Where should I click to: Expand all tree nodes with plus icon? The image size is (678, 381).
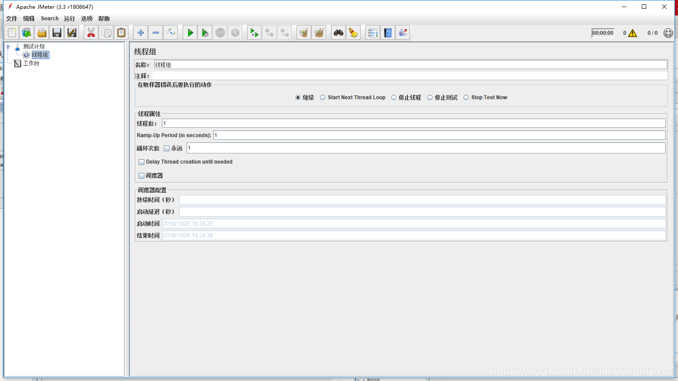click(141, 33)
